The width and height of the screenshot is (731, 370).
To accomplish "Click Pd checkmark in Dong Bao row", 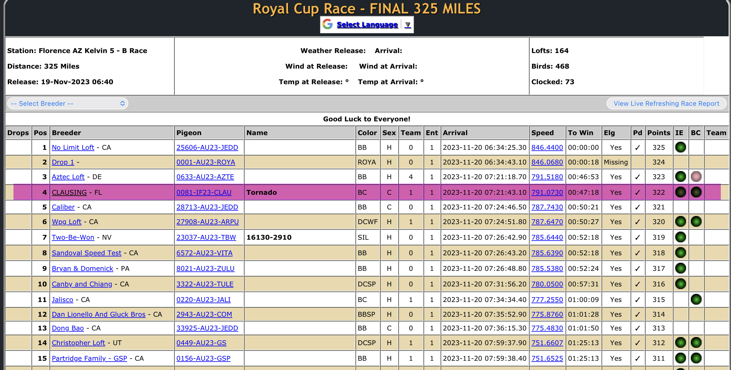I will tap(637, 328).
